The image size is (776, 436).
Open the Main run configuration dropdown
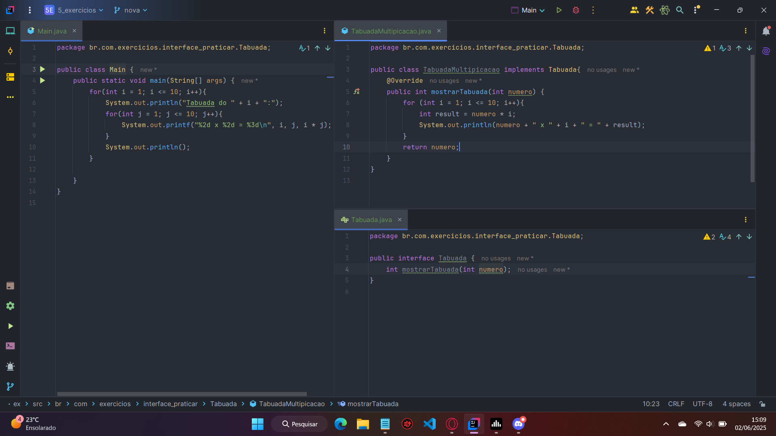[528, 10]
